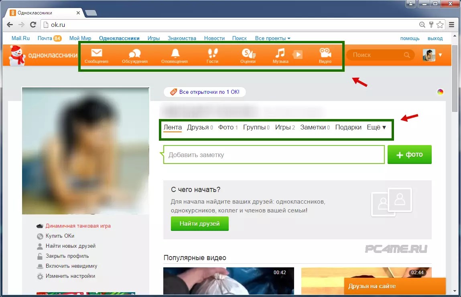Open Знакомства link

point(182,38)
